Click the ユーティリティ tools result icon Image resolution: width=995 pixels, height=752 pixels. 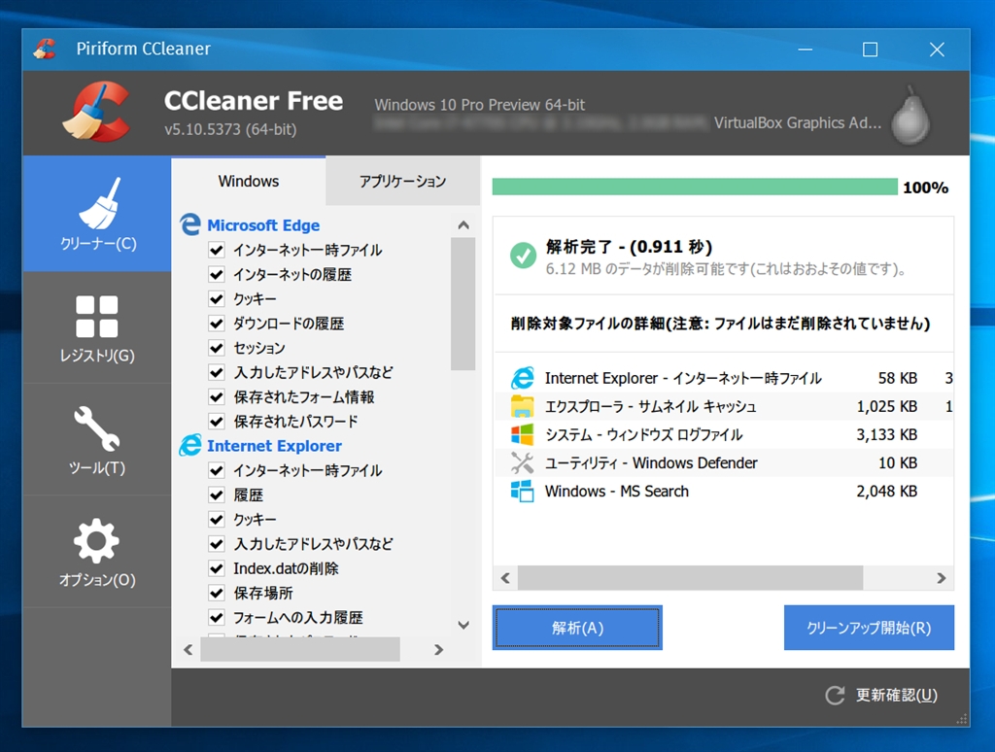click(x=522, y=462)
